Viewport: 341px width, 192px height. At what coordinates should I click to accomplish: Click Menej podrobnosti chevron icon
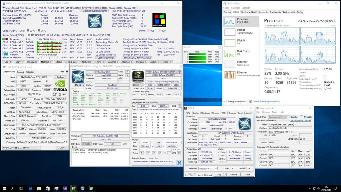tap(225, 101)
